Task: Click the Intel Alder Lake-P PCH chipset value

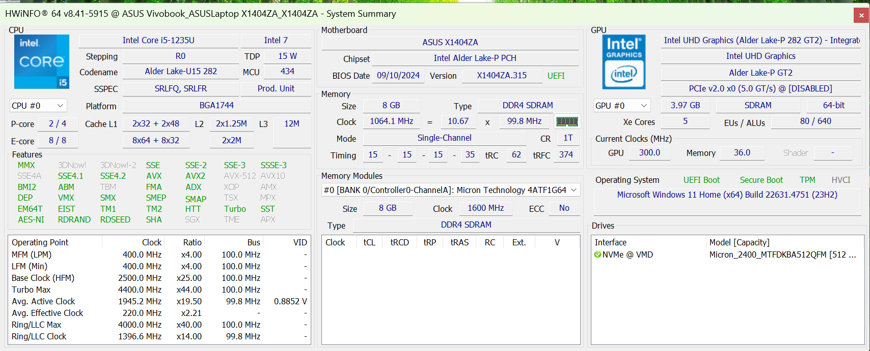Action: tap(475, 58)
